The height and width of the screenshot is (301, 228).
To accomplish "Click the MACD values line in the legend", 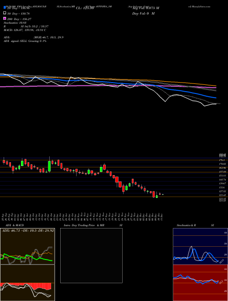I will click(x=25, y=30).
